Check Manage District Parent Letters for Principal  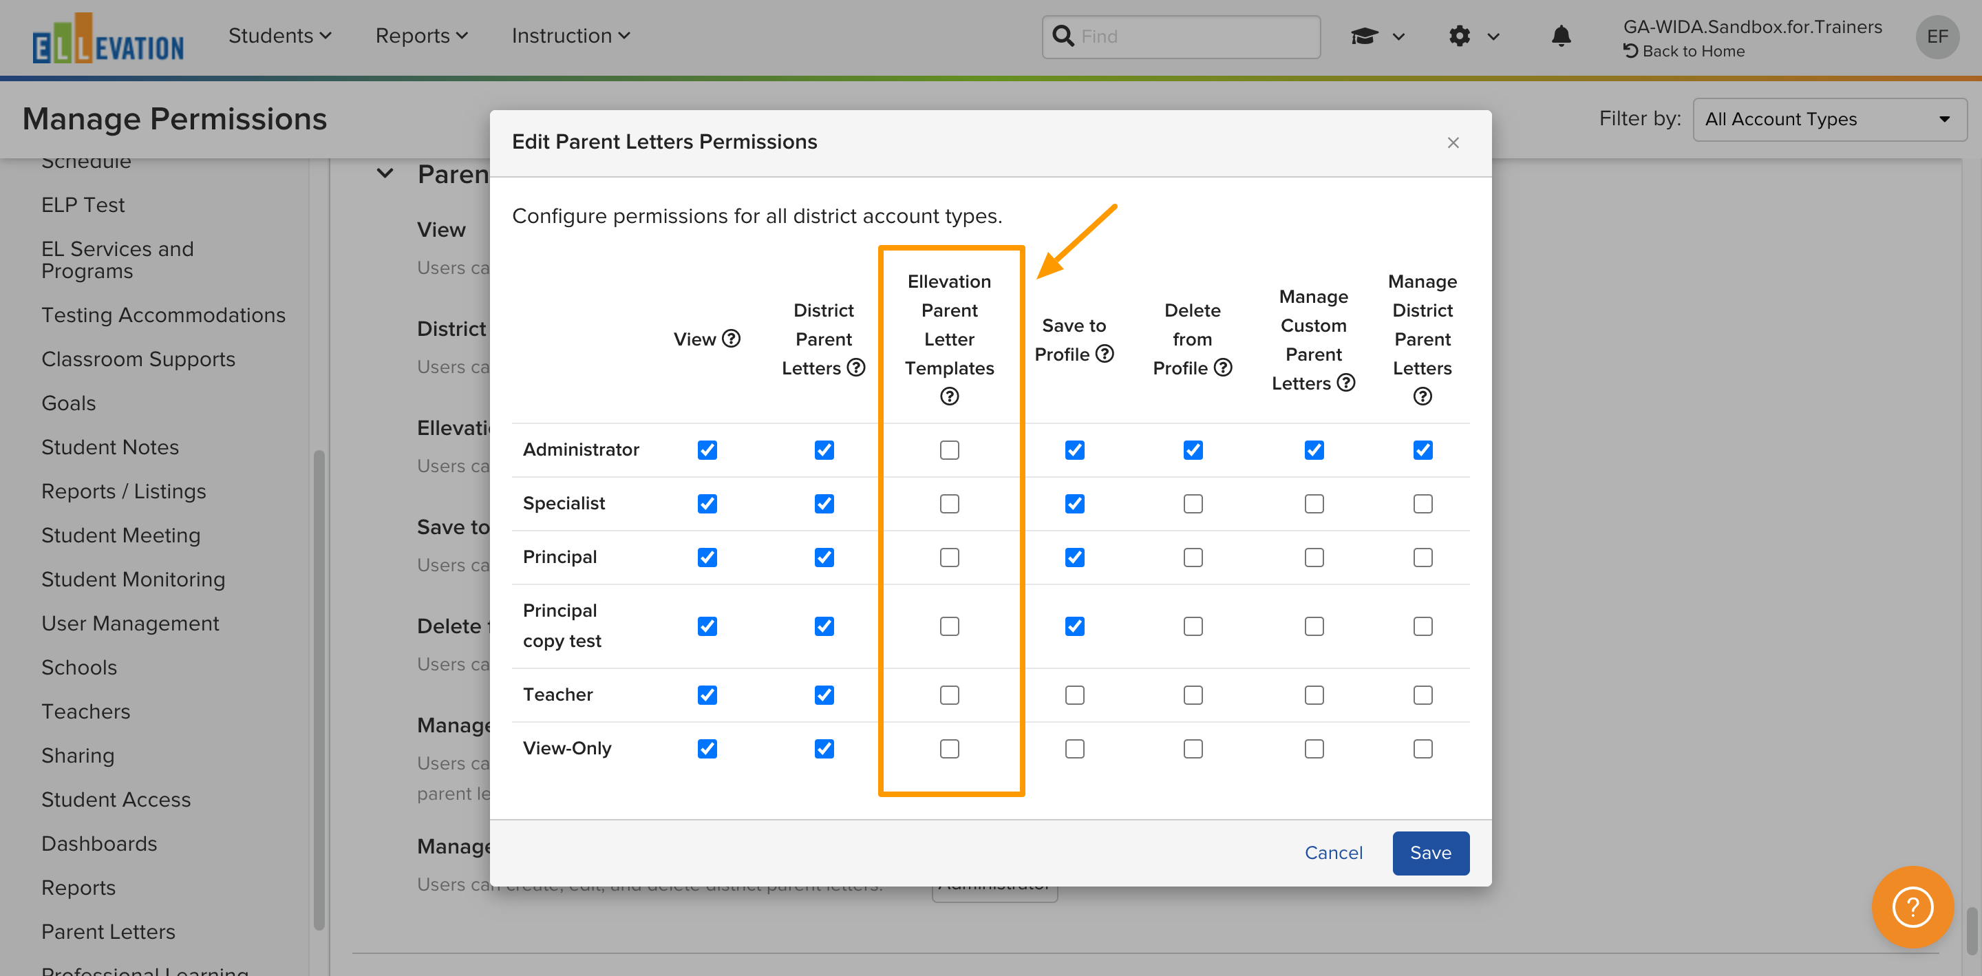click(x=1422, y=558)
